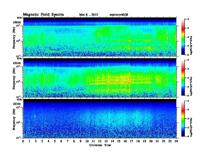Click the color bar beside the dD/dt panel
210x162 pixels.
(x=183, y=78)
